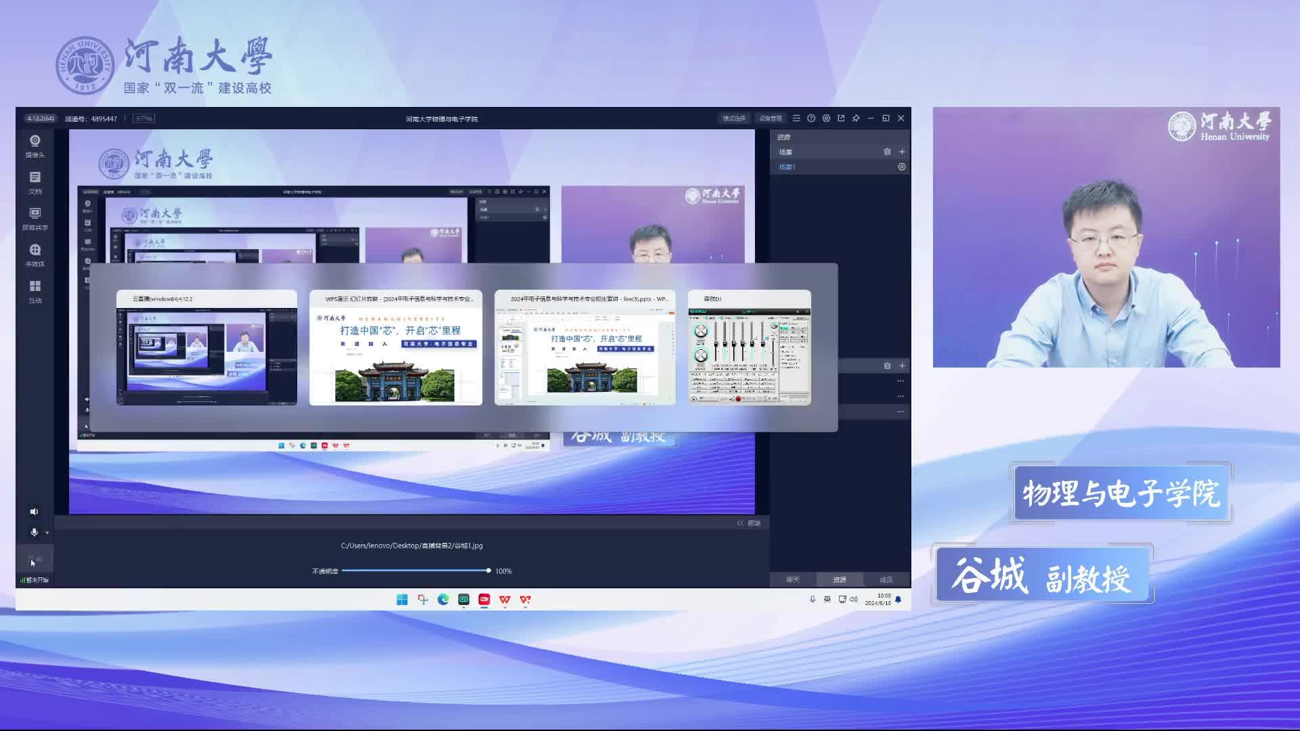The image size is (1300, 731).
Task: Open the 10:00 clock and date
Action: (878, 600)
